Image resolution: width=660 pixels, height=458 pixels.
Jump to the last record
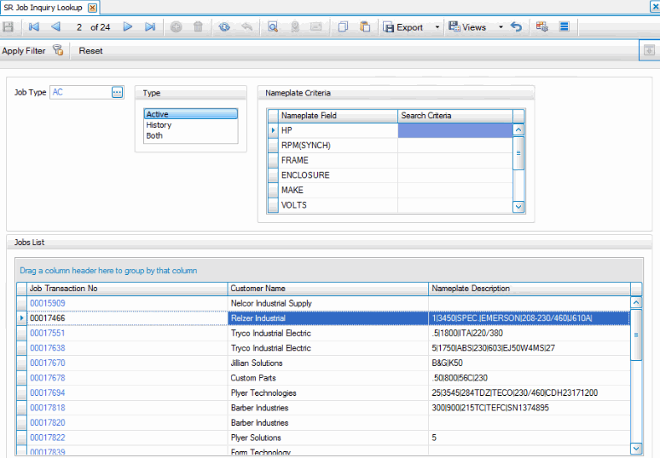coord(150,27)
